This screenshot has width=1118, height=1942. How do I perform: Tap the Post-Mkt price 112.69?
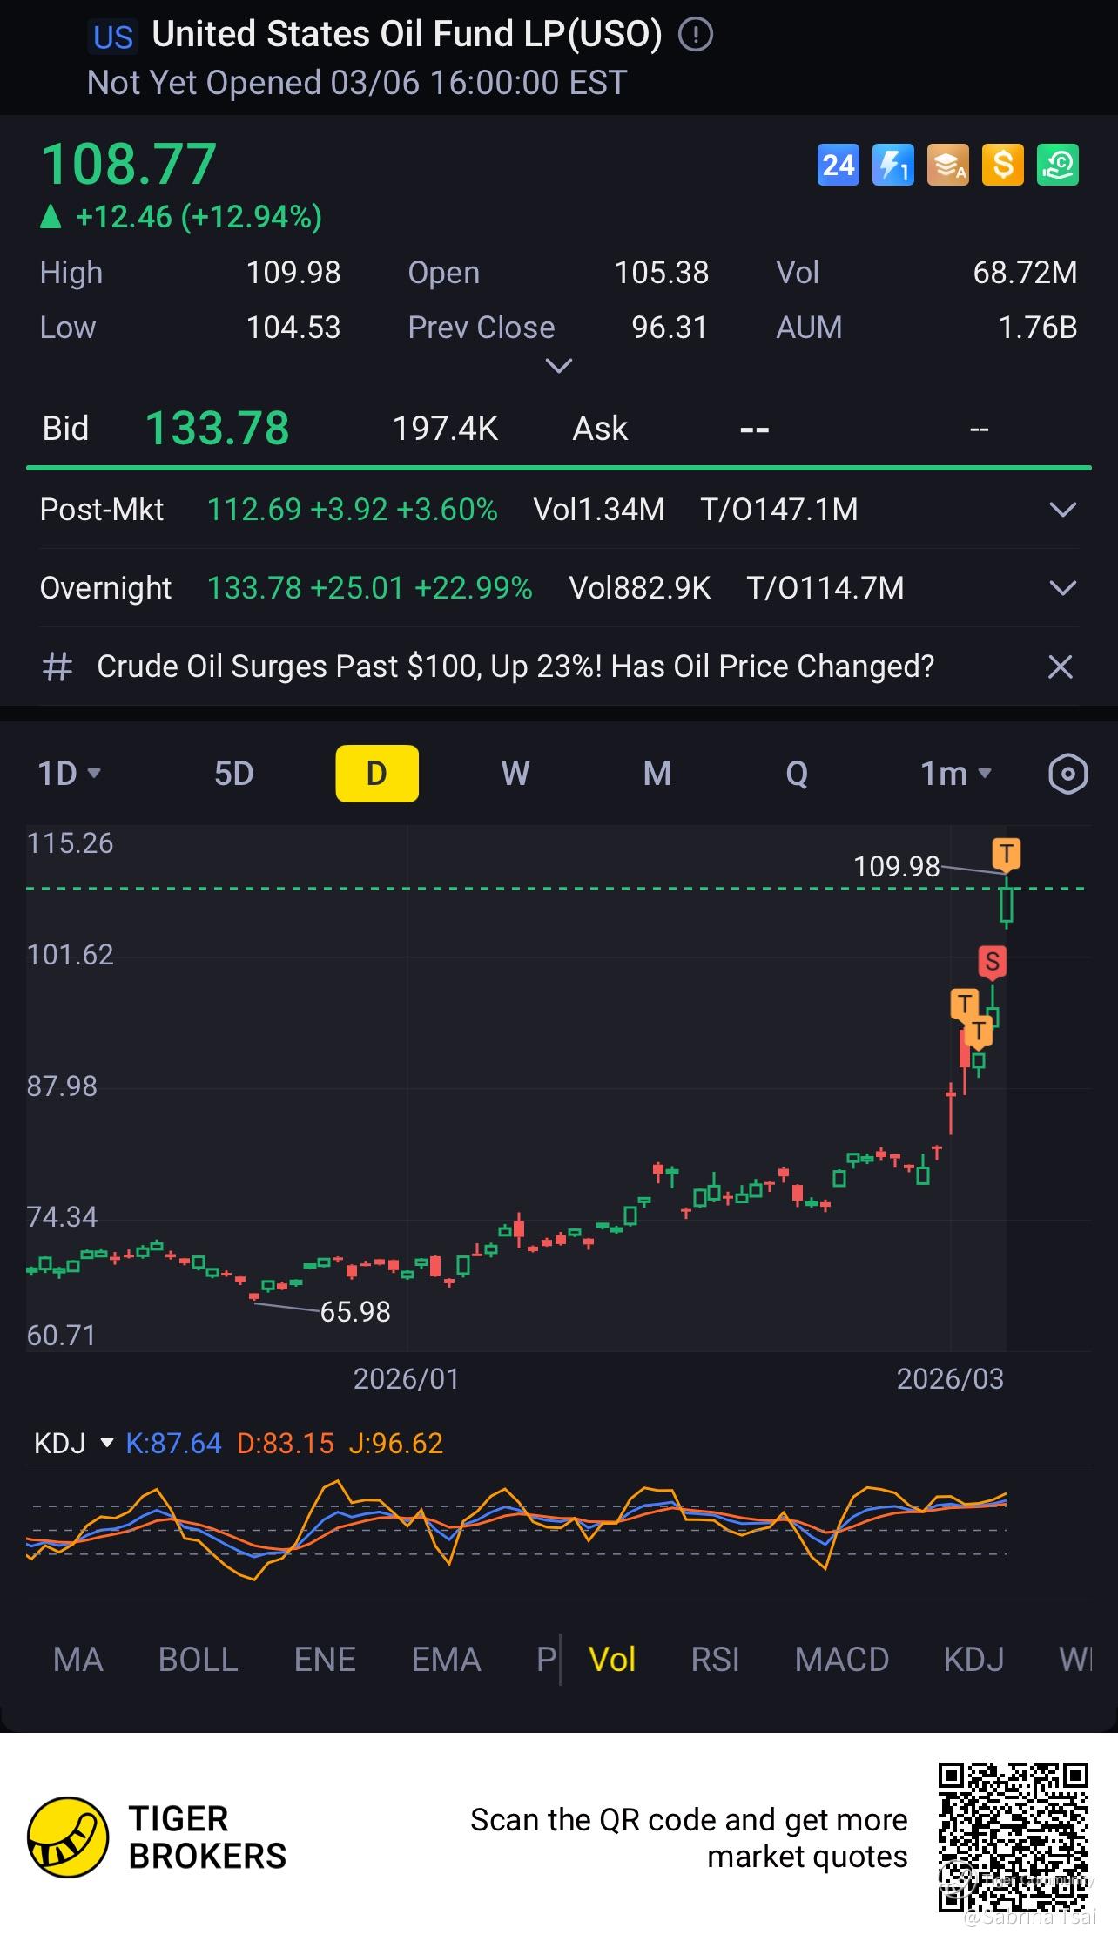point(254,510)
